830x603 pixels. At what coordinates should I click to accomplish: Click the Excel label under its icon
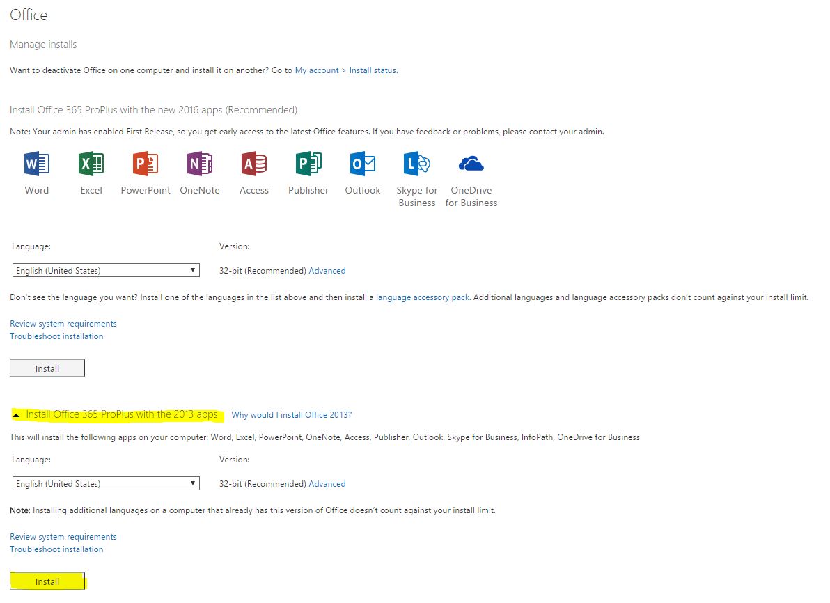91,190
